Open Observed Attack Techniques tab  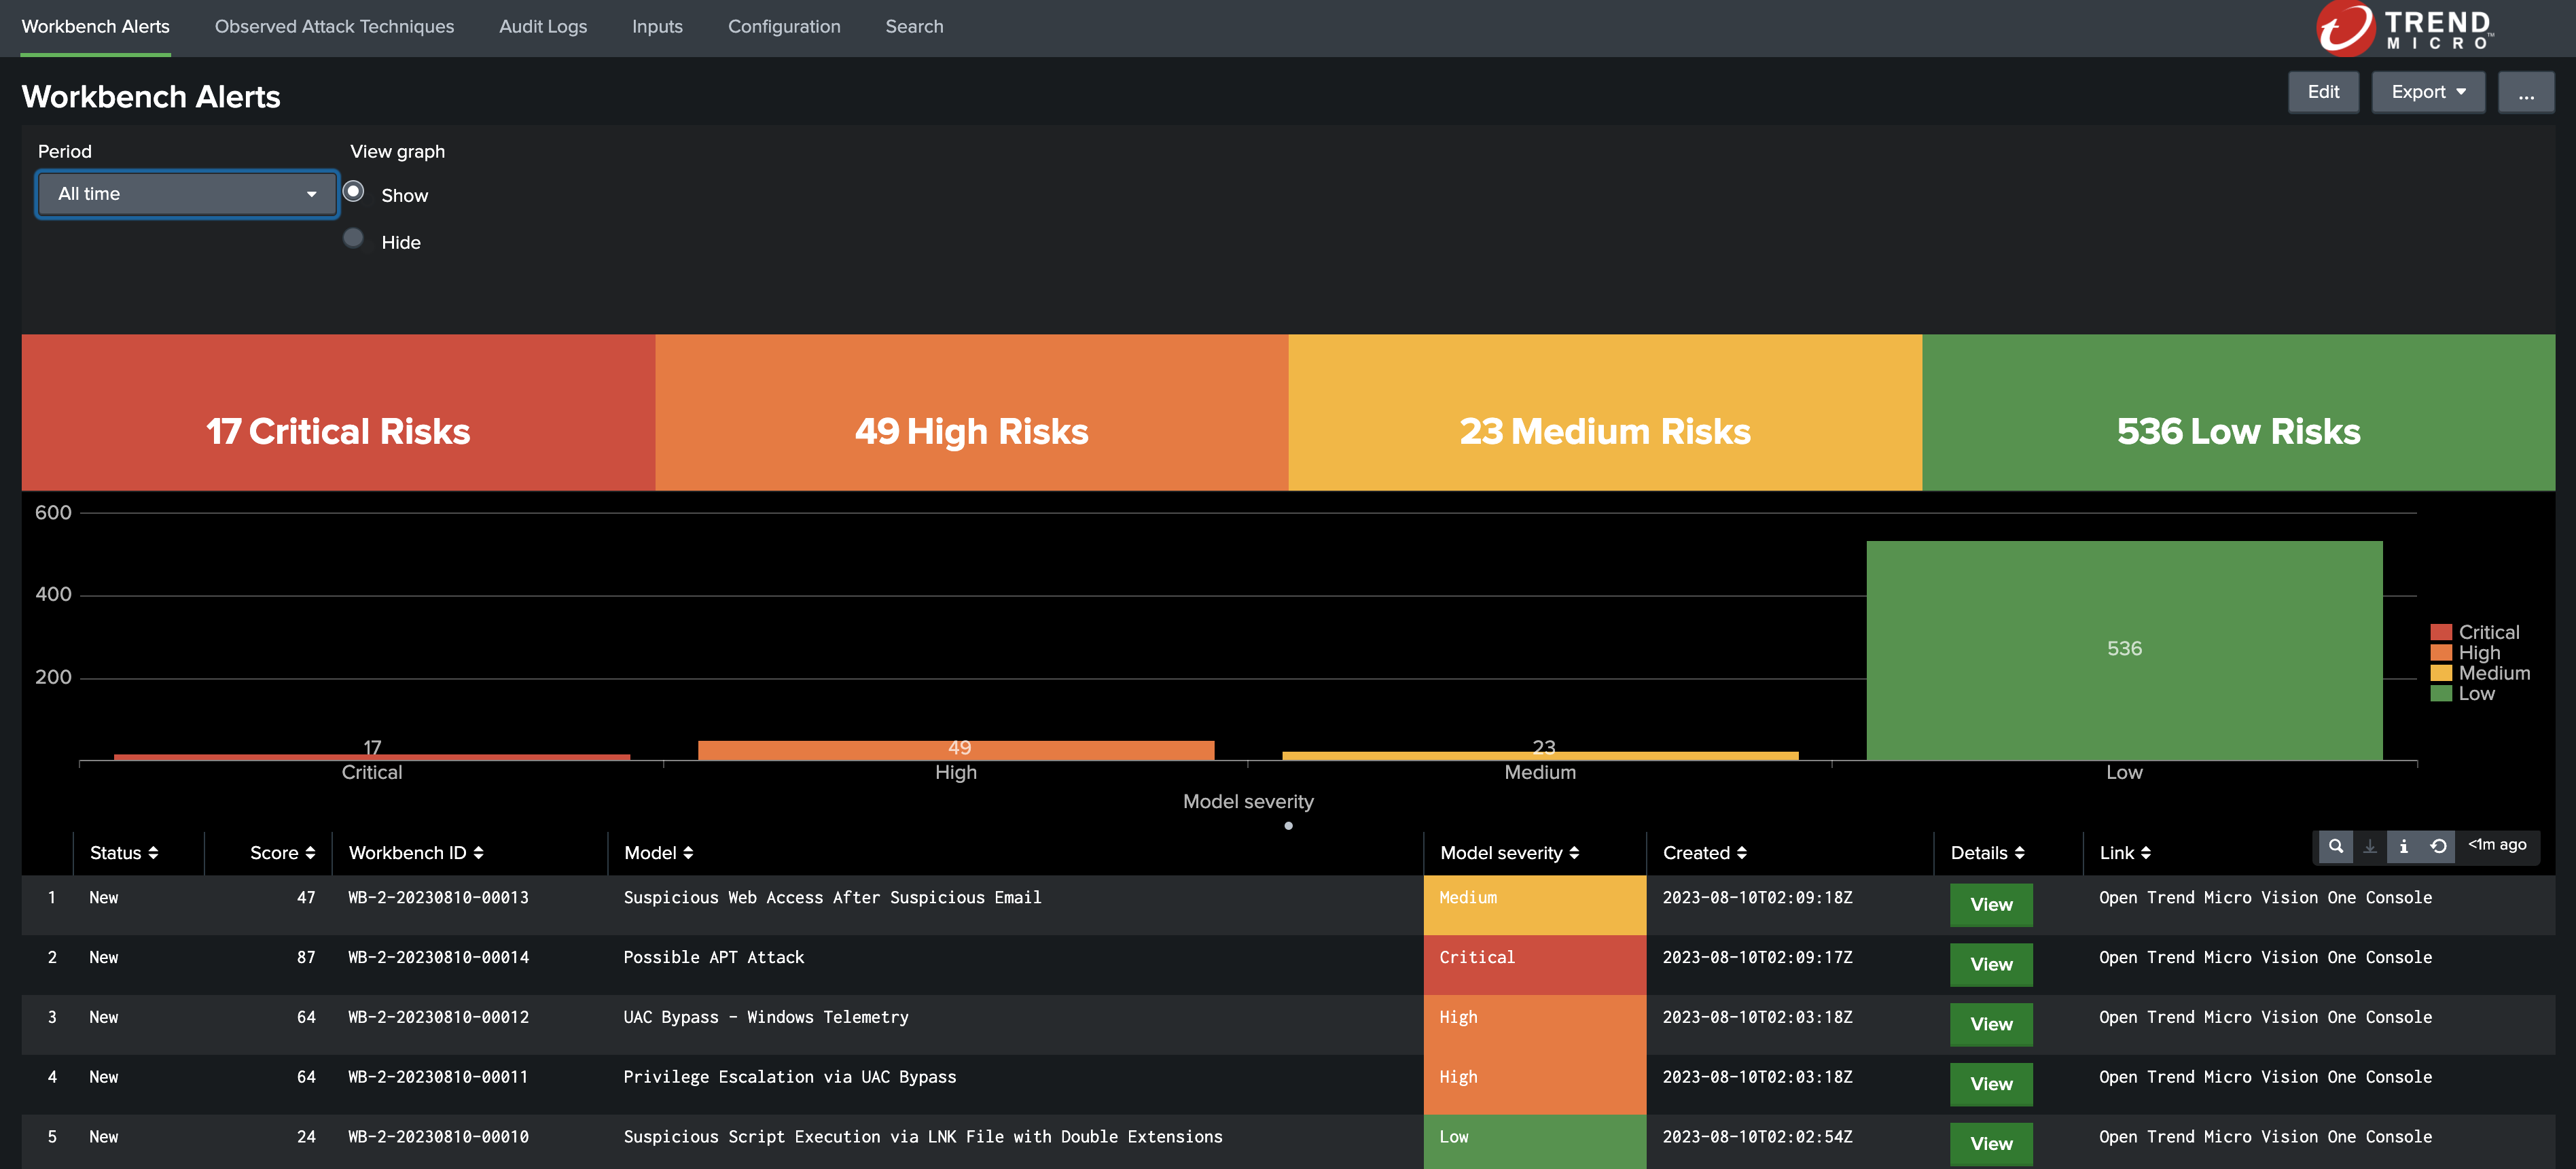(334, 27)
